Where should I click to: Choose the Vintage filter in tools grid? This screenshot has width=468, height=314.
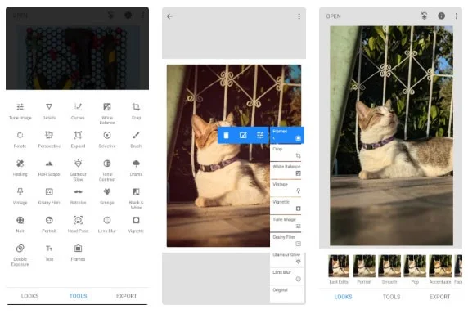pyautogui.click(x=20, y=196)
